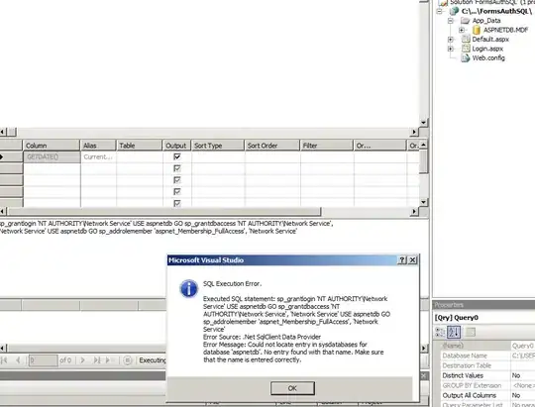Uncheck Output for the GETDATE() row
The height and width of the screenshot is (407, 535).
(x=177, y=156)
